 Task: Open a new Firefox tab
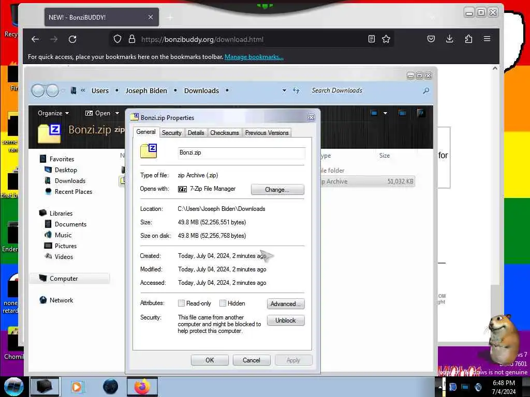click(x=170, y=17)
